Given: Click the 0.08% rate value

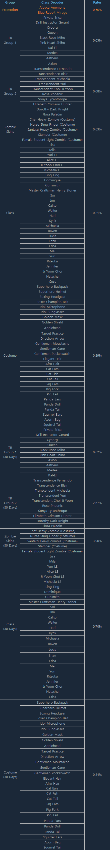Looking at the screenshot, I should (x=97, y=91).
